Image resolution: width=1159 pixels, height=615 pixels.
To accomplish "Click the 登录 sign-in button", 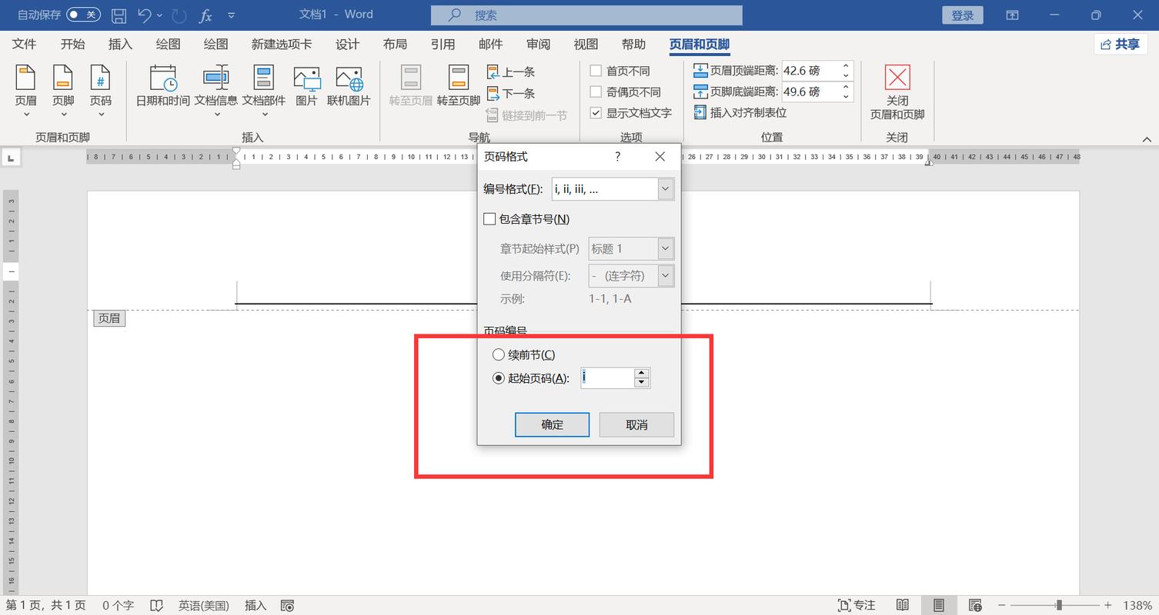I will coord(963,15).
